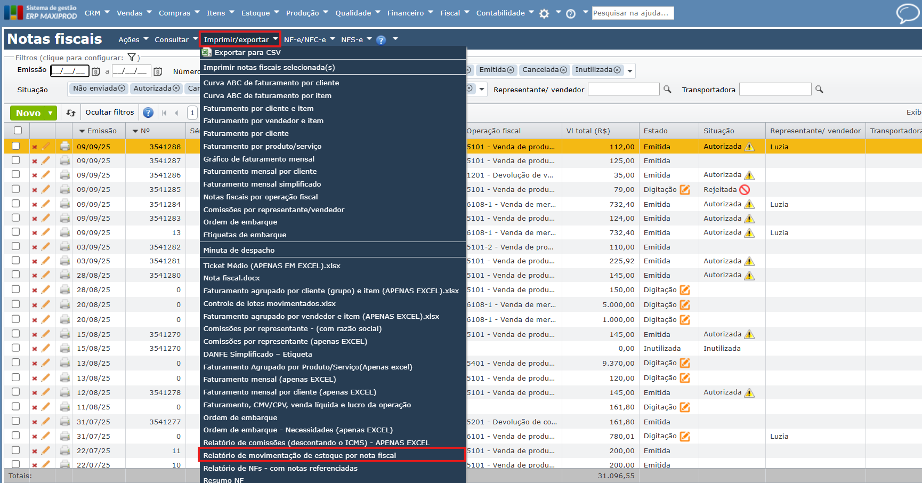
Task: Open the chat bubble icon at top right
Action: coord(907,13)
